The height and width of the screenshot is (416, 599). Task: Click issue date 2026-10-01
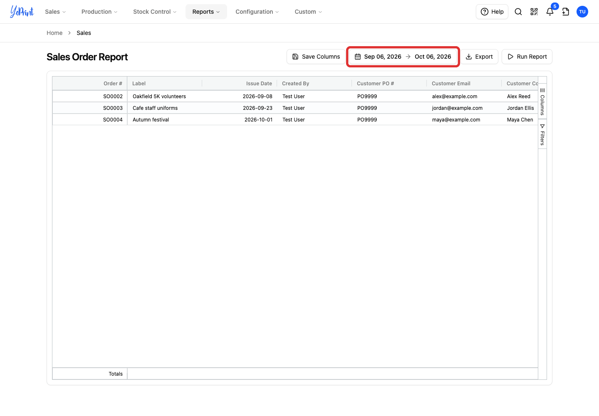pos(258,120)
